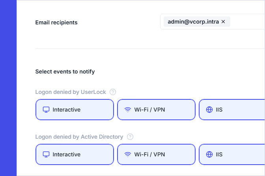Remove admin@vcorp.intra recipient chip
This screenshot has width=265, height=176.
pyautogui.click(x=223, y=22)
